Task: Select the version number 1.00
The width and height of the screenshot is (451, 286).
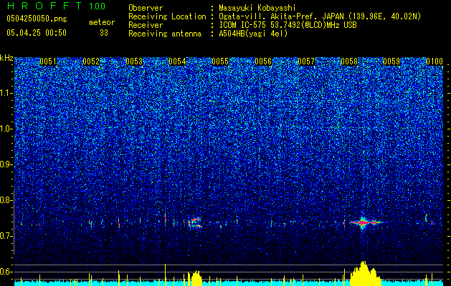Action: pos(98,6)
